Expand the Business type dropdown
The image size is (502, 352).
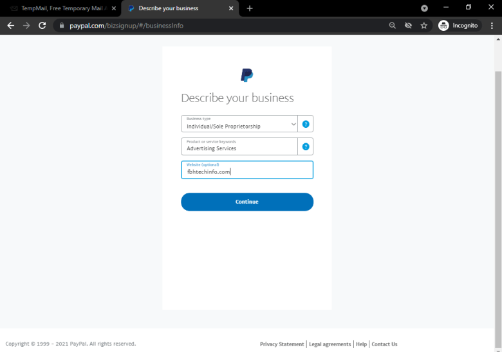coord(239,124)
